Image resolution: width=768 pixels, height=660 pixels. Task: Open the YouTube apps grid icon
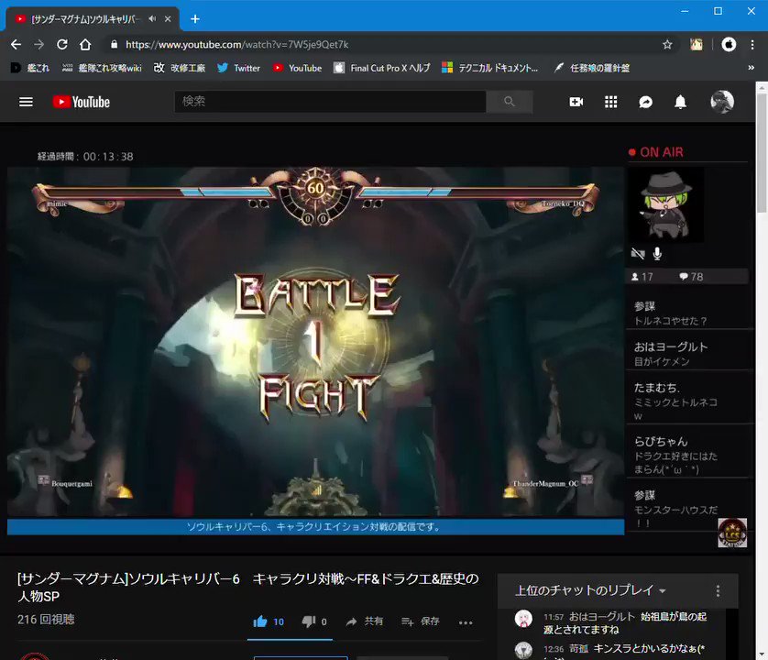pyautogui.click(x=610, y=102)
